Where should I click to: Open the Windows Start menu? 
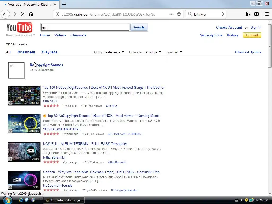click(x=8, y=200)
